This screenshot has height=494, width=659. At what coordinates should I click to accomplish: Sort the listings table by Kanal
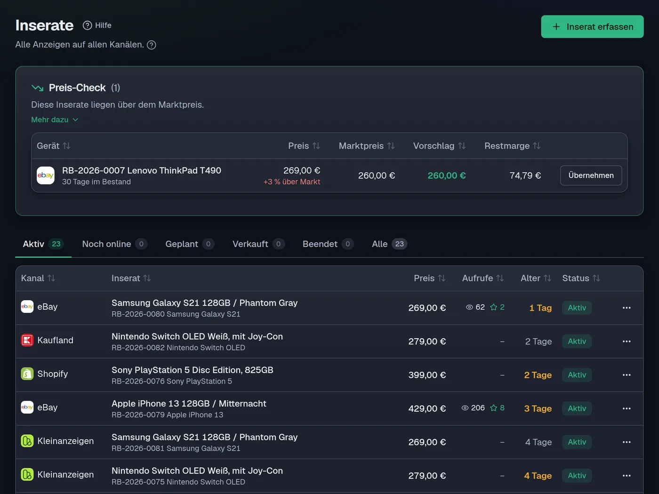pyautogui.click(x=38, y=279)
